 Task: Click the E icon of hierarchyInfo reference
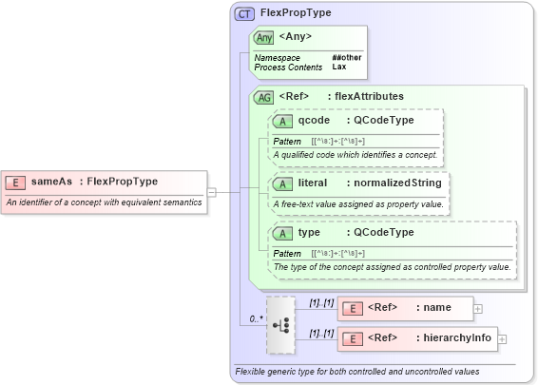[353, 339]
